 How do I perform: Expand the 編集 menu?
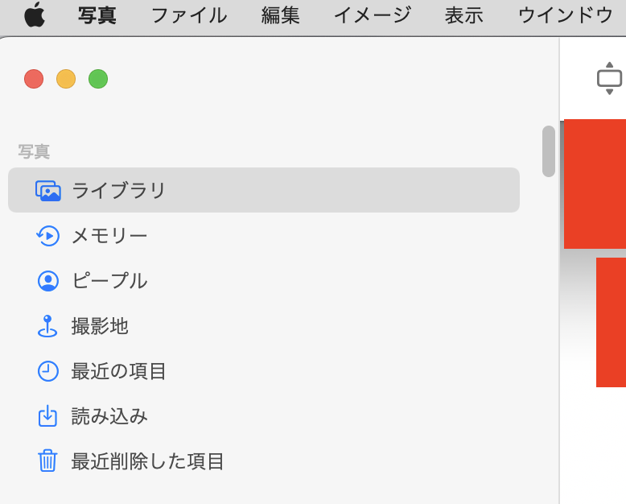[x=281, y=14]
